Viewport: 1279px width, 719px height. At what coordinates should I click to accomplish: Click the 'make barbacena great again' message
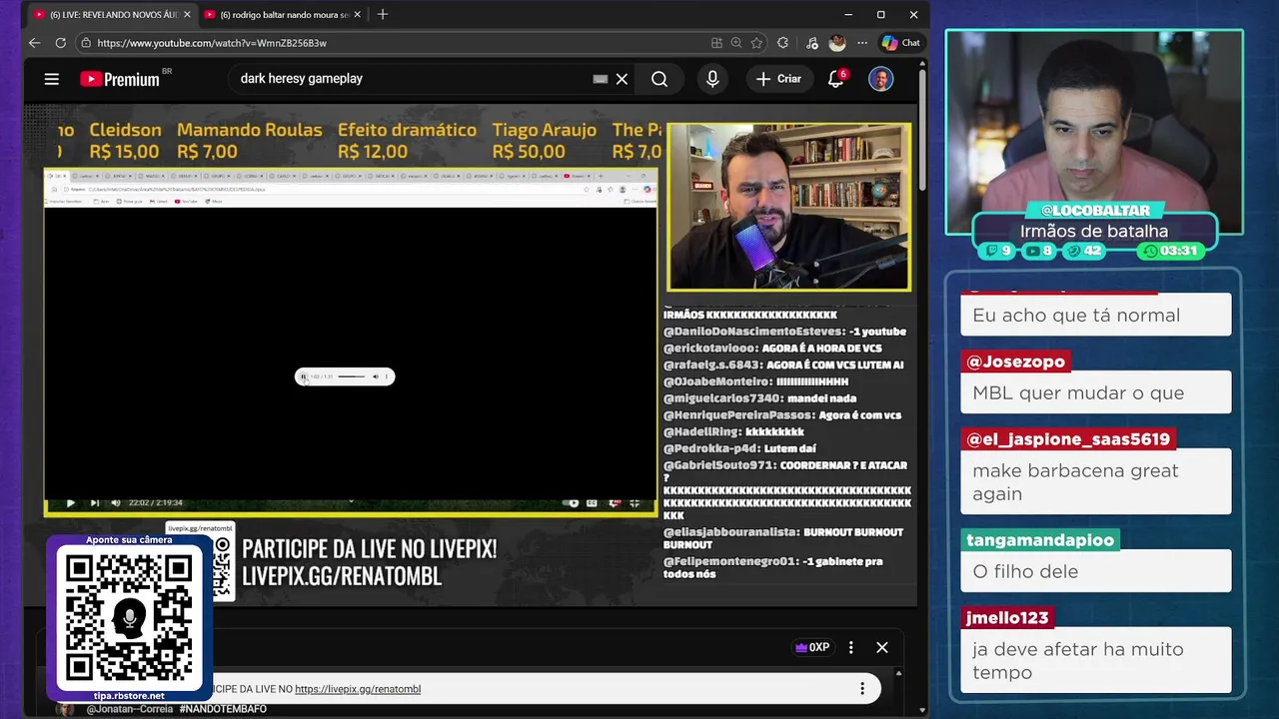(x=1096, y=482)
